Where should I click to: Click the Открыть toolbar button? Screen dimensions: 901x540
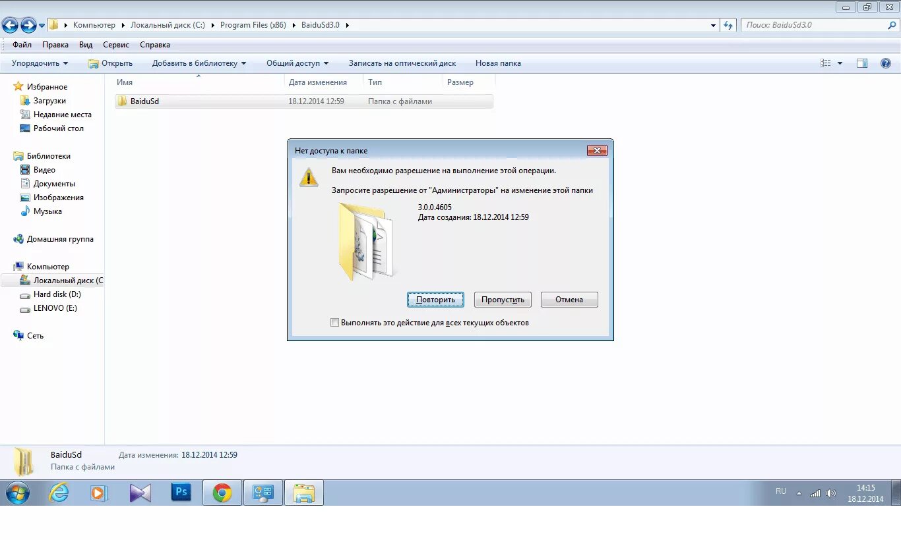pyautogui.click(x=110, y=63)
